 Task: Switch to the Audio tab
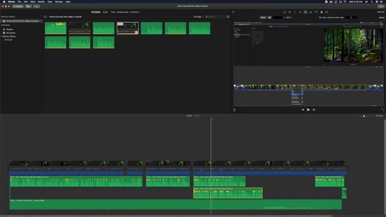click(x=106, y=12)
